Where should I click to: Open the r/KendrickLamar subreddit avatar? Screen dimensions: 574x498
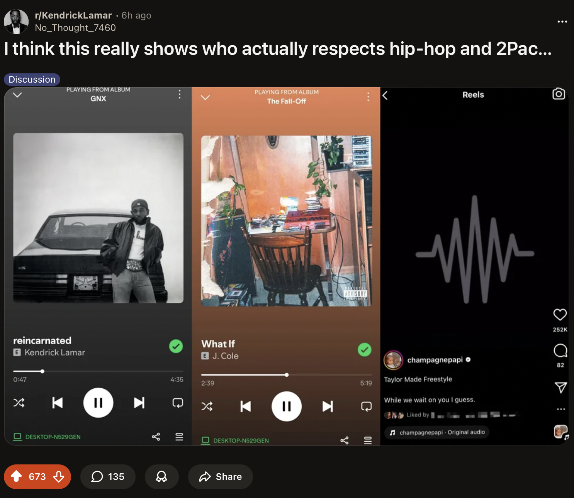16,22
